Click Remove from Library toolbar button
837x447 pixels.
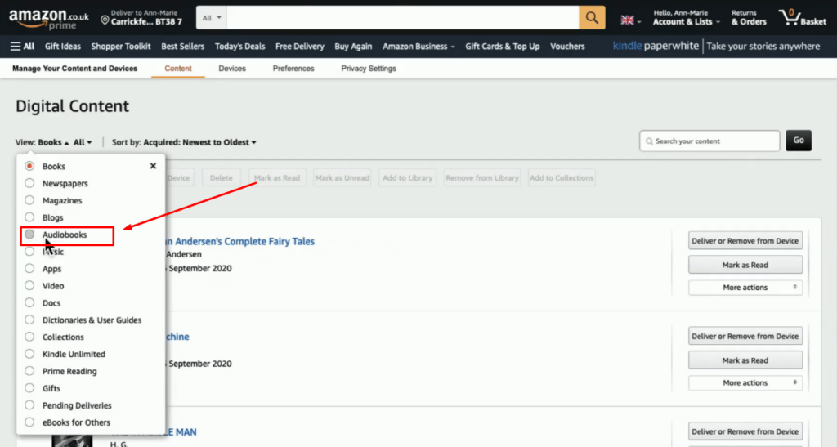coord(482,177)
